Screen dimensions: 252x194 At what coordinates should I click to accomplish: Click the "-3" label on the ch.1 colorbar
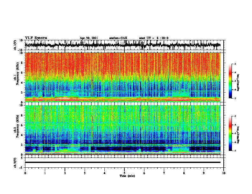[x=234, y=64]
